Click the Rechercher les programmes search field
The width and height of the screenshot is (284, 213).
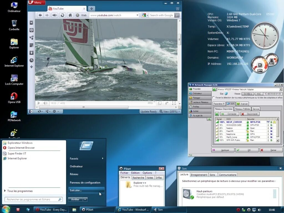(x=34, y=199)
